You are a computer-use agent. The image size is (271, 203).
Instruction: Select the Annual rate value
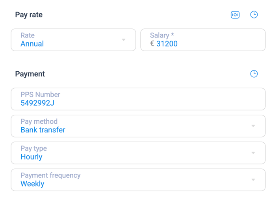pos(32,44)
